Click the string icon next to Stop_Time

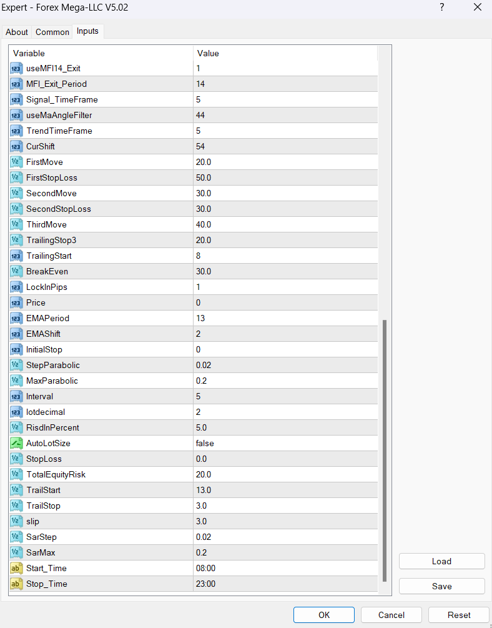[x=16, y=584]
